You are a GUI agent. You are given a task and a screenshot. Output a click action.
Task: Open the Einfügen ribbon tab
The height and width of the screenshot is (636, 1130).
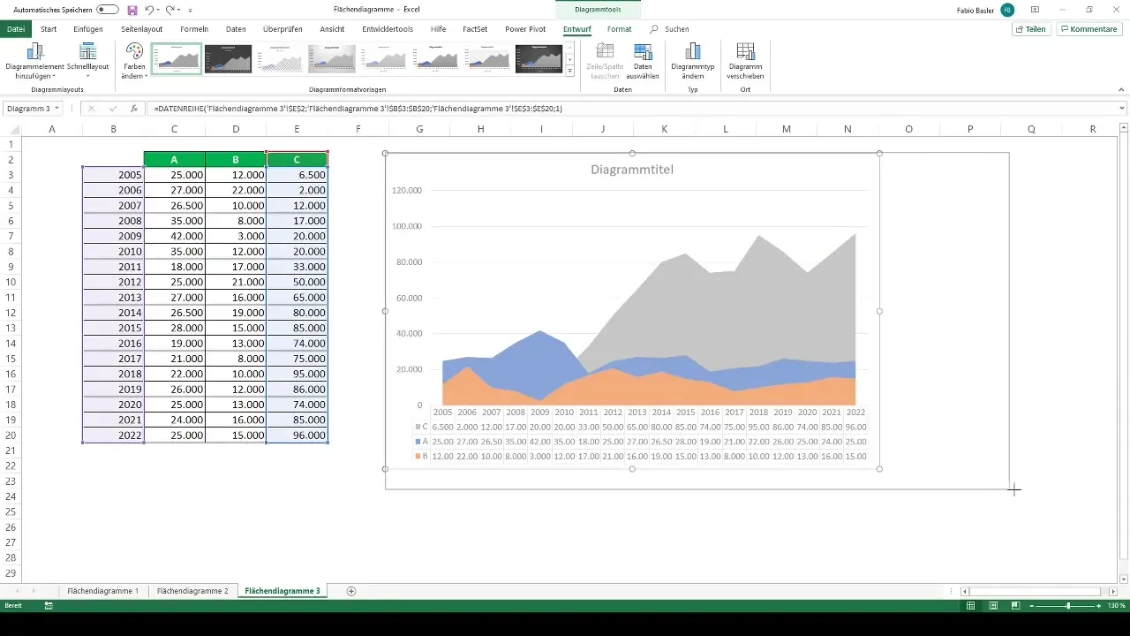[x=88, y=29]
